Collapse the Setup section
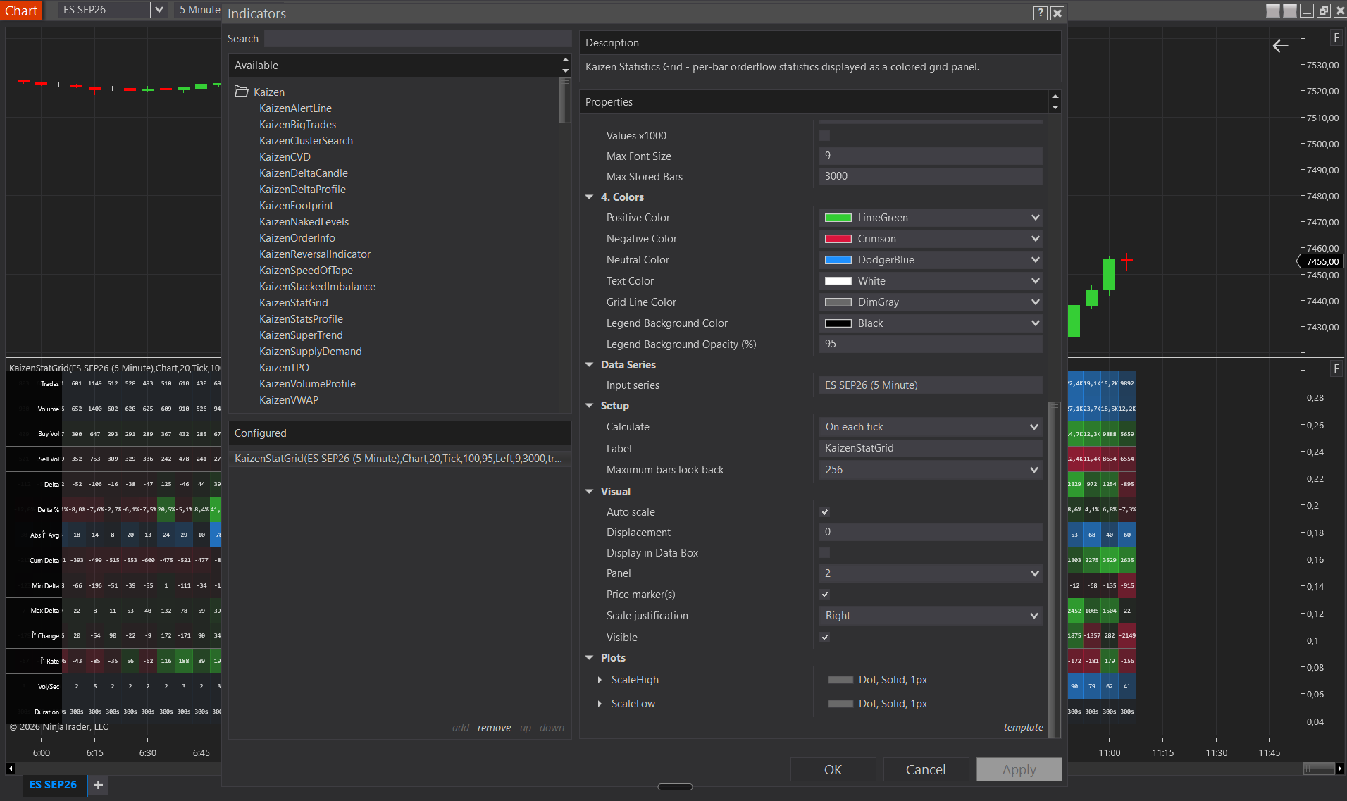 tap(590, 406)
